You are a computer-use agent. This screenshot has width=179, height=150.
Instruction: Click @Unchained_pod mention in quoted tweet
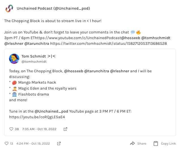52,111
